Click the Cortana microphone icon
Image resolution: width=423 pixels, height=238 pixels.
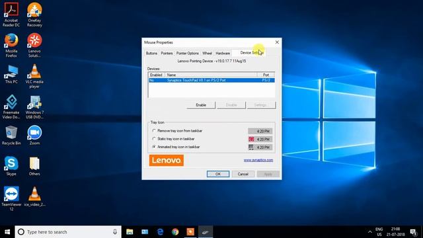tap(115, 232)
